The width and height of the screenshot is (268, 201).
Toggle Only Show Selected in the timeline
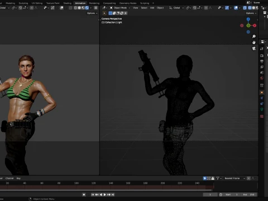205,178
